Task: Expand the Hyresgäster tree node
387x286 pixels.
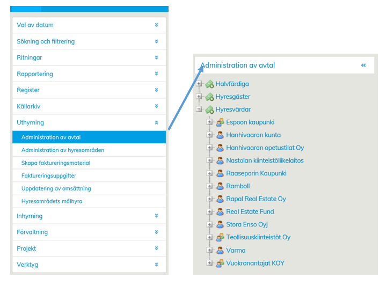Action: click(x=199, y=97)
